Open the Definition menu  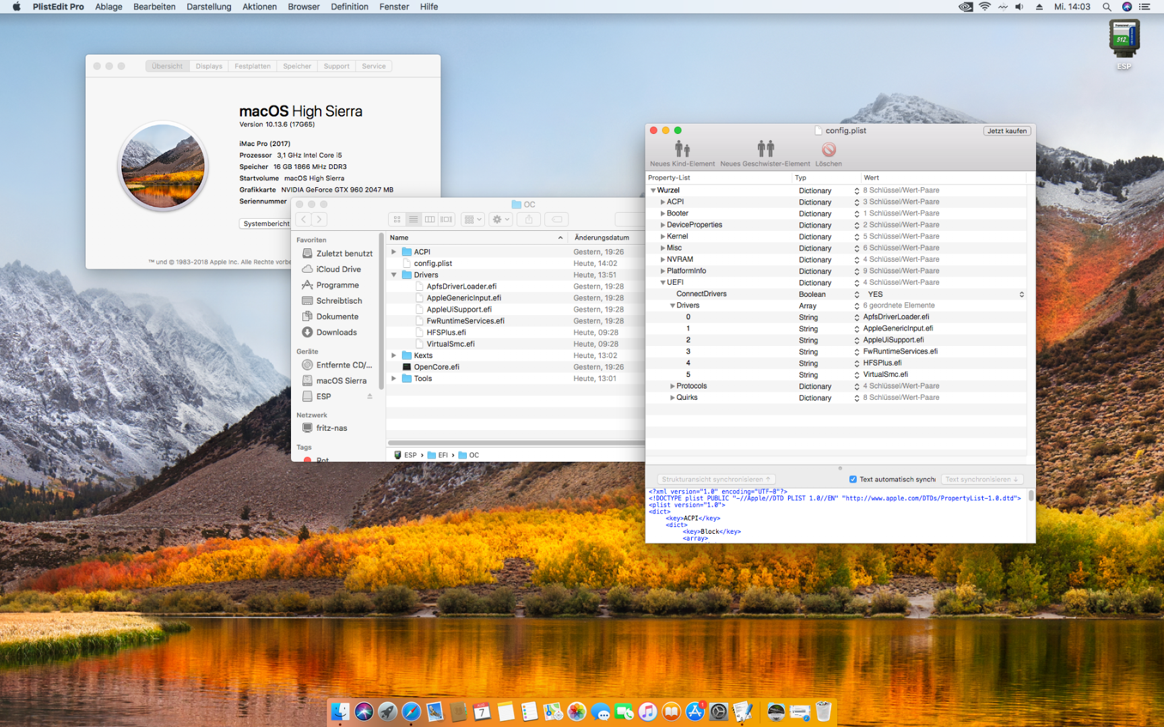(349, 7)
